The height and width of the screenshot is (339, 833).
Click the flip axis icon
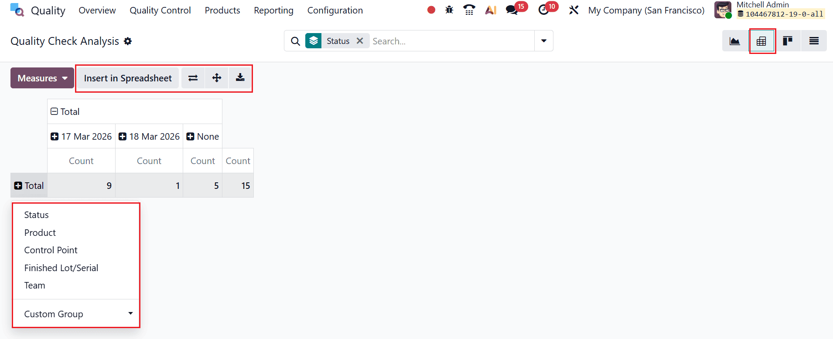193,78
